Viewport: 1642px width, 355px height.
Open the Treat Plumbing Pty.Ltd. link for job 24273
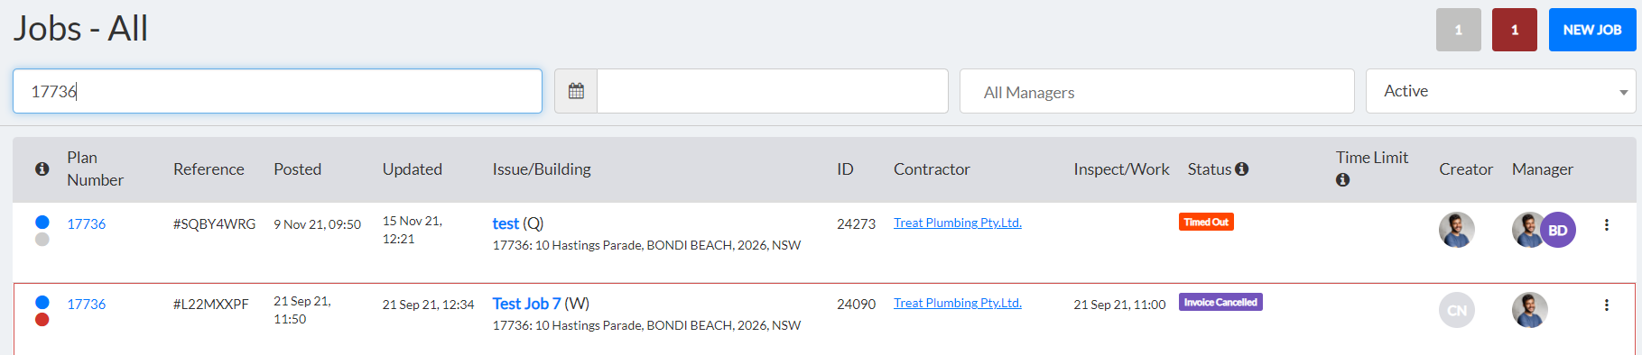(958, 223)
